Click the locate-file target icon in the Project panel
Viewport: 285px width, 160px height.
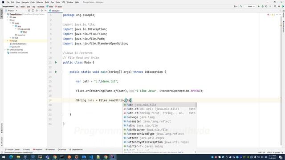pyautogui.click(x=29, y=11)
